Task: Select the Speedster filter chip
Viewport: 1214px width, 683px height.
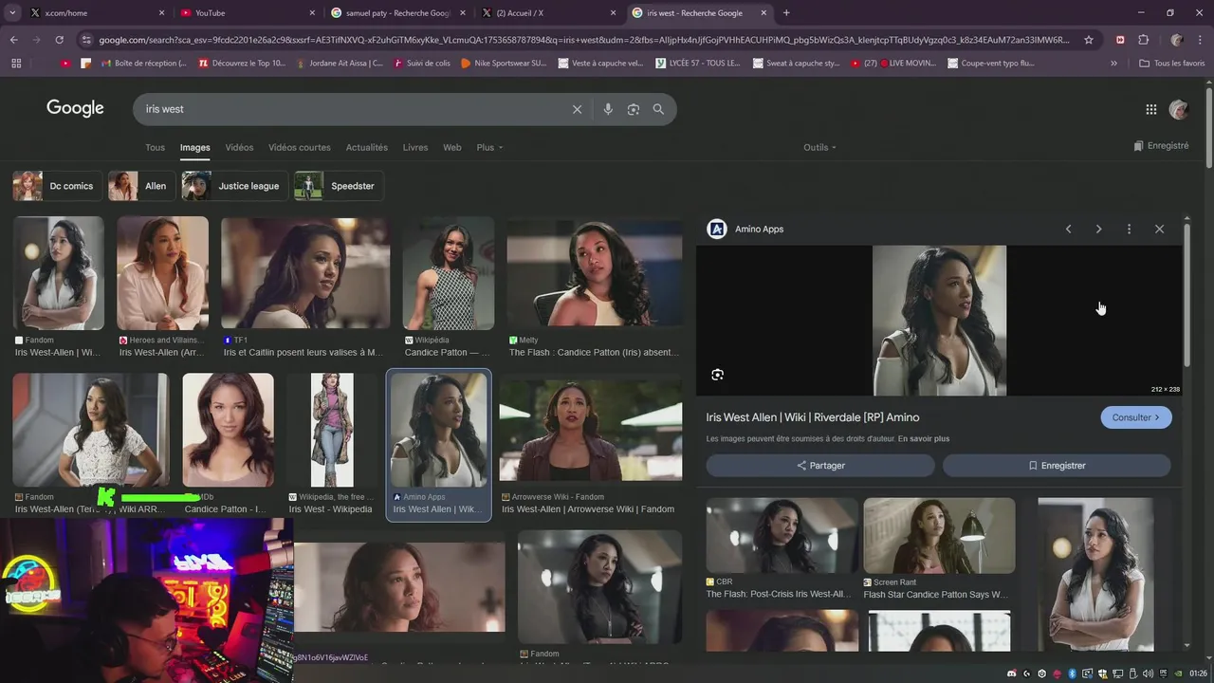Action: click(339, 186)
